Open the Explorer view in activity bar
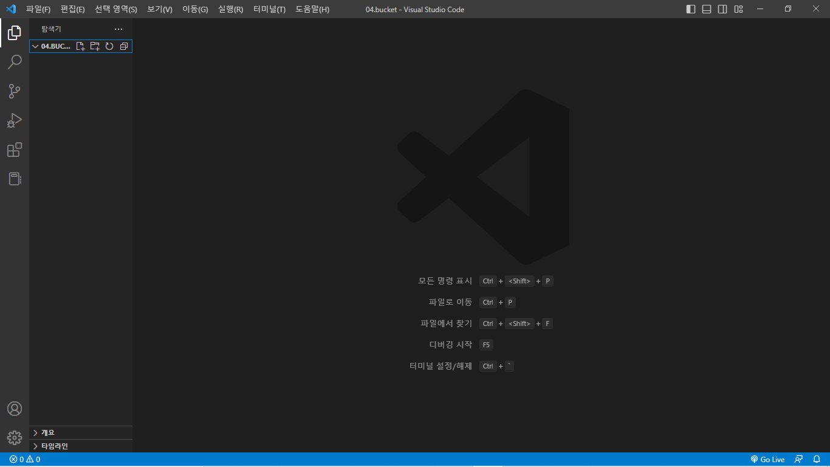Screen dimensions: 830x467 pyautogui.click(x=15, y=33)
